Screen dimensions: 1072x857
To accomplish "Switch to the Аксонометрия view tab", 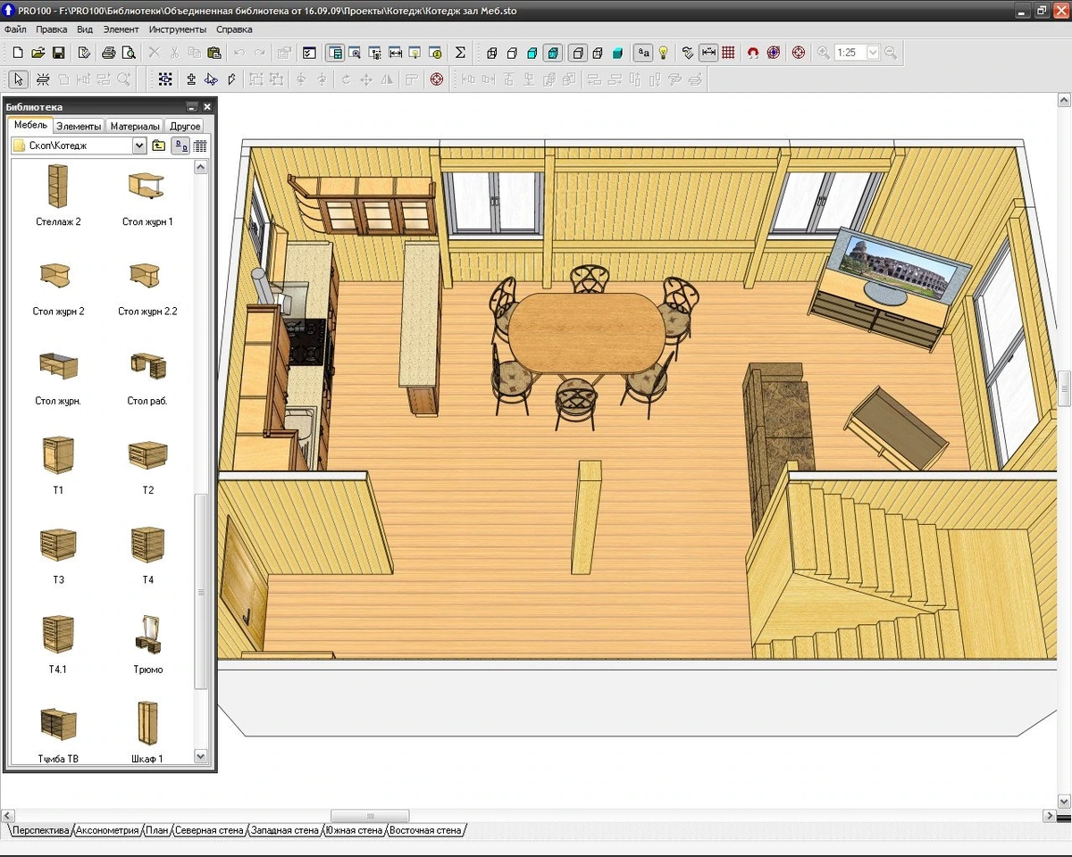I will tap(107, 830).
